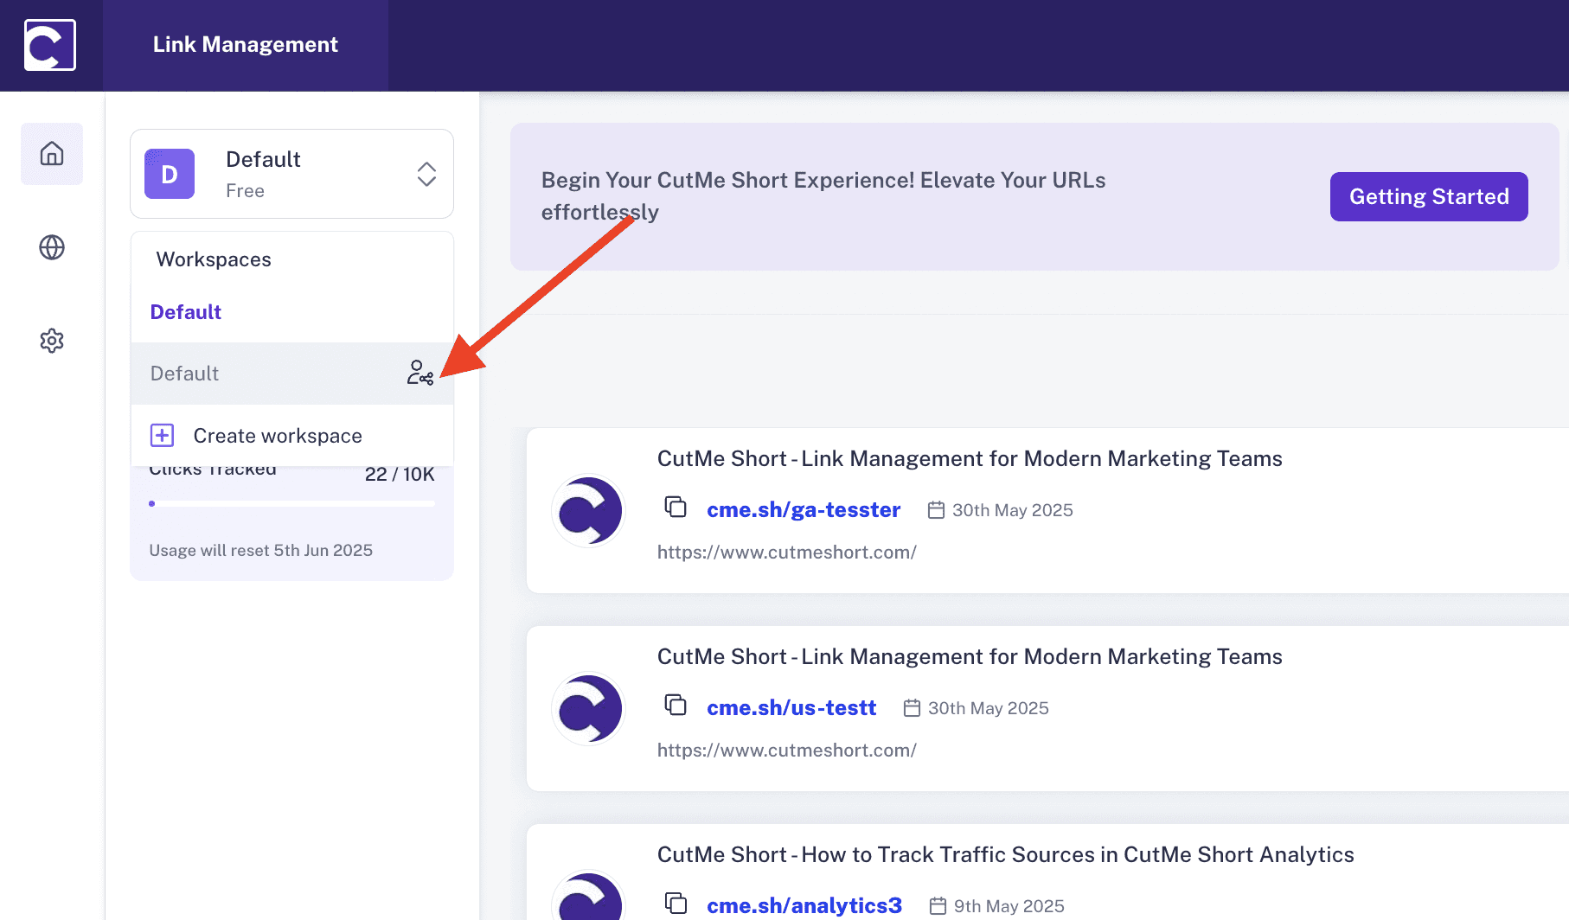Click the calendar icon beside 9th May 2025
The width and height of the screenshot is (1569, 920).
coord(938,906)
